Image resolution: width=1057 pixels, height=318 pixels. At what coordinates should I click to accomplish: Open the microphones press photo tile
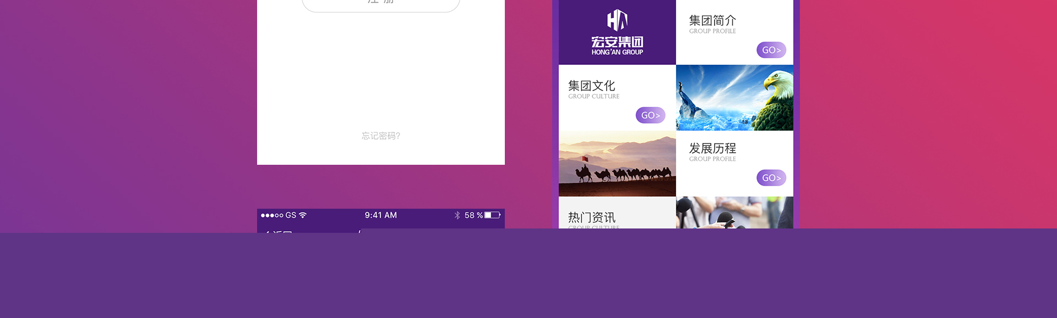pos(734,213)
